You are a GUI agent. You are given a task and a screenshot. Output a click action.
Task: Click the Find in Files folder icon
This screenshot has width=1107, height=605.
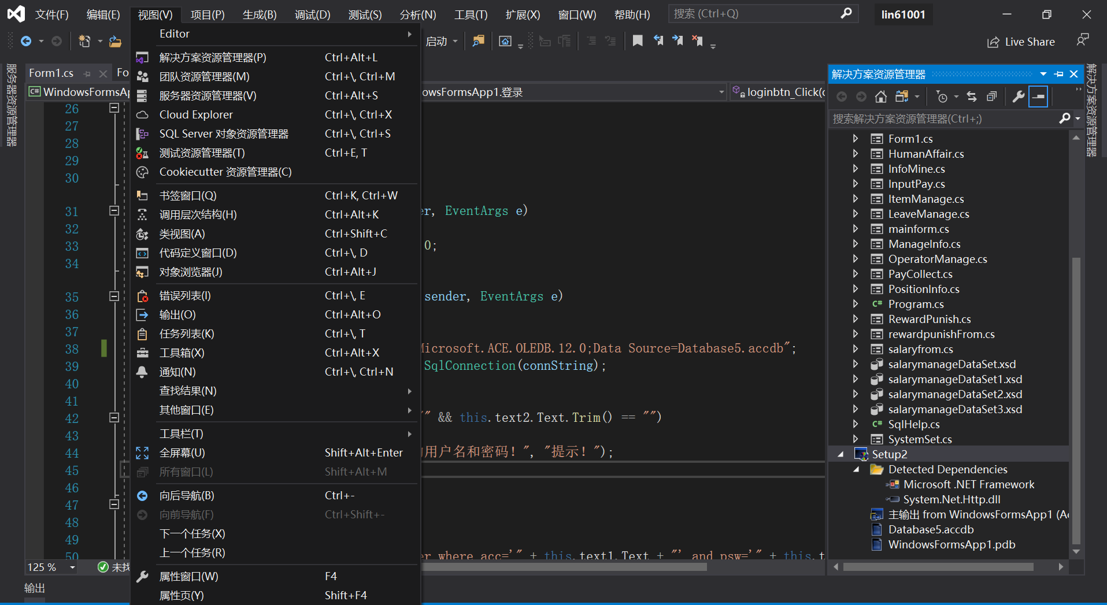coord(478,40)
